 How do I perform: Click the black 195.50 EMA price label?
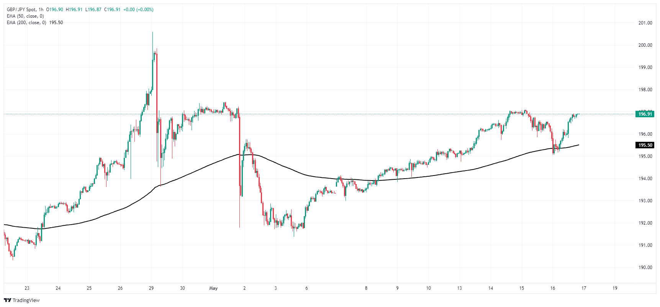[645, 145]
